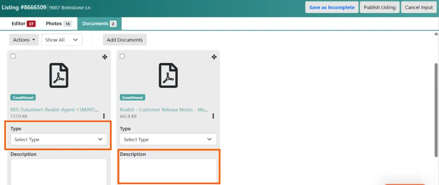This screenshot has height=185, width=439.
Task: Click the Description field for RES-Datasheet document
Action: 59,171
